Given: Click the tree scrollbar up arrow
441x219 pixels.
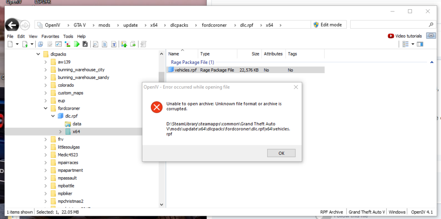Looking at the screenshot, I should tap(161, 54).
